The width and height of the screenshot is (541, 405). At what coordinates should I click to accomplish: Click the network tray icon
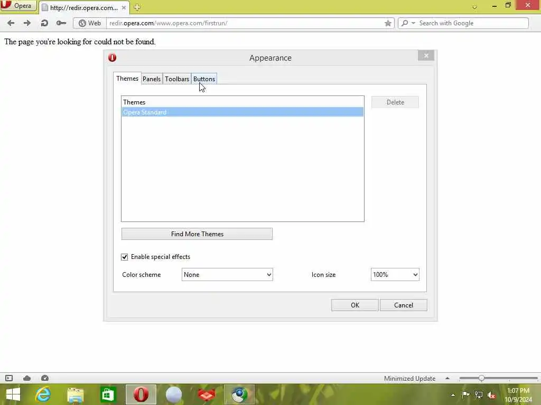click(x=479, y=394)
